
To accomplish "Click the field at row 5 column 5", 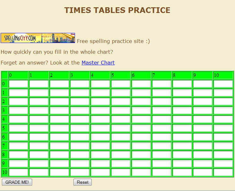I will click(121, 128).
